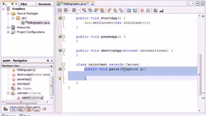Click the green override glyph beside destroyApp

point(60,50)
